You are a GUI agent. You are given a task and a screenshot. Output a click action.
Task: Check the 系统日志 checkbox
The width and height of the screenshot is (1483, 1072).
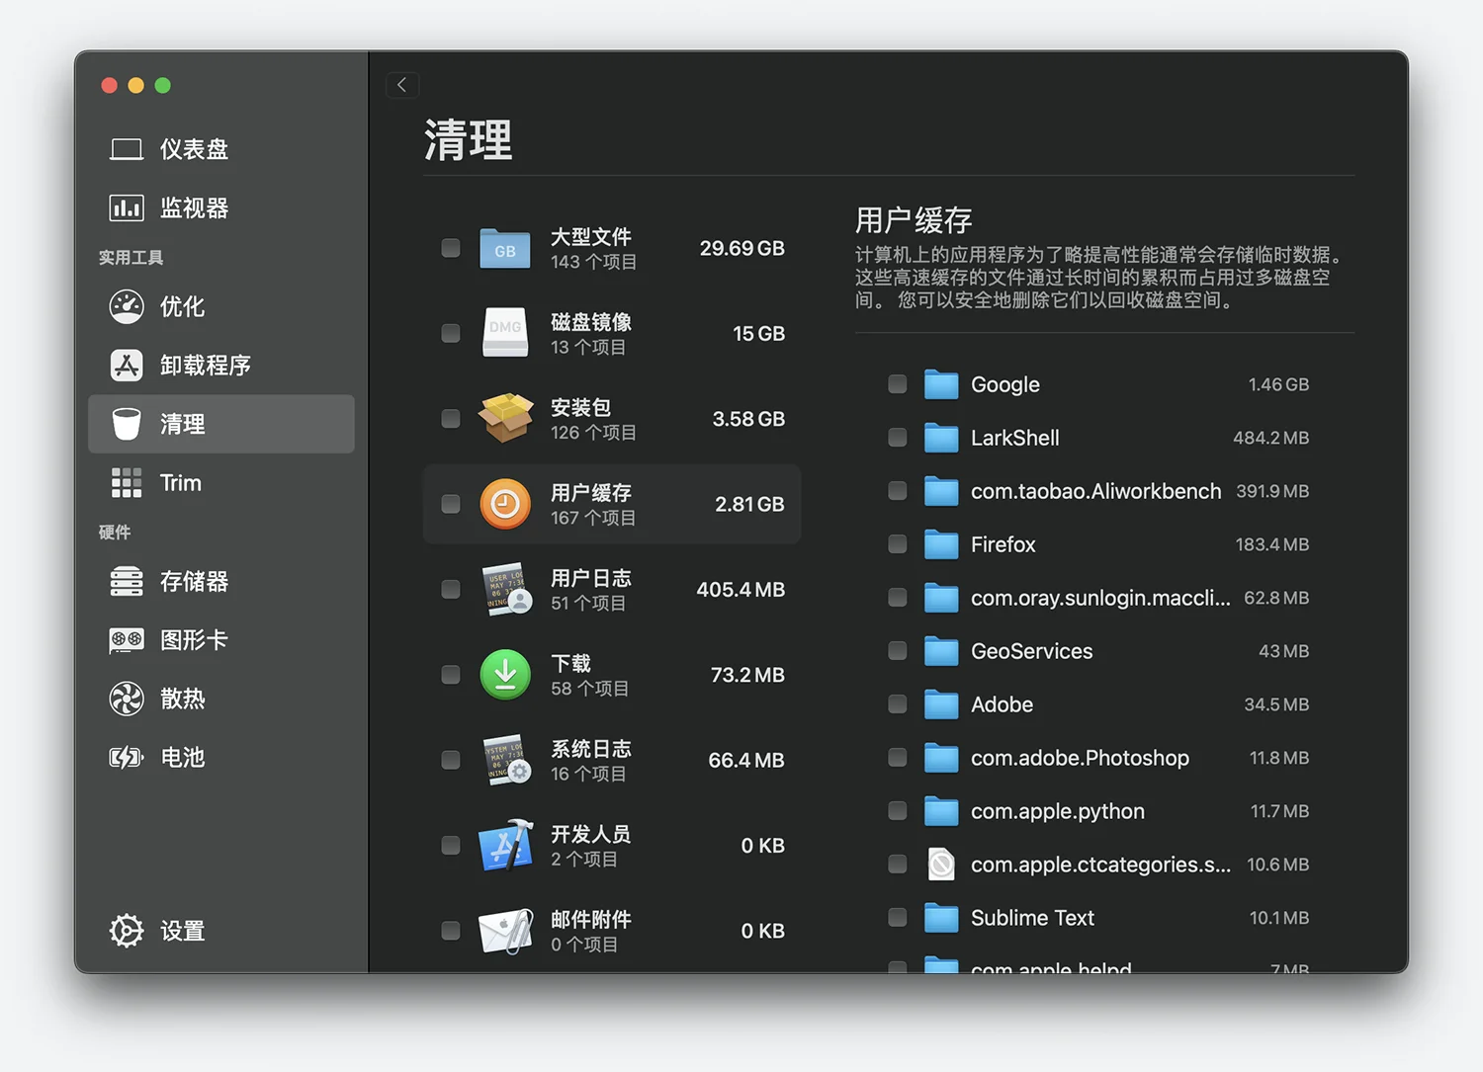tap(451, 760)
